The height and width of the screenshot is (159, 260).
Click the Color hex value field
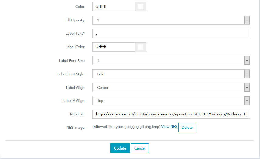coord(113,7)
